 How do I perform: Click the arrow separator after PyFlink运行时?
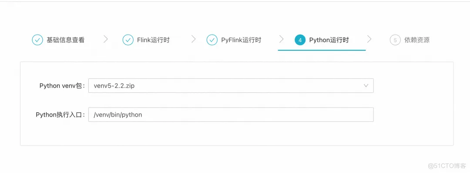coord(281,39)
